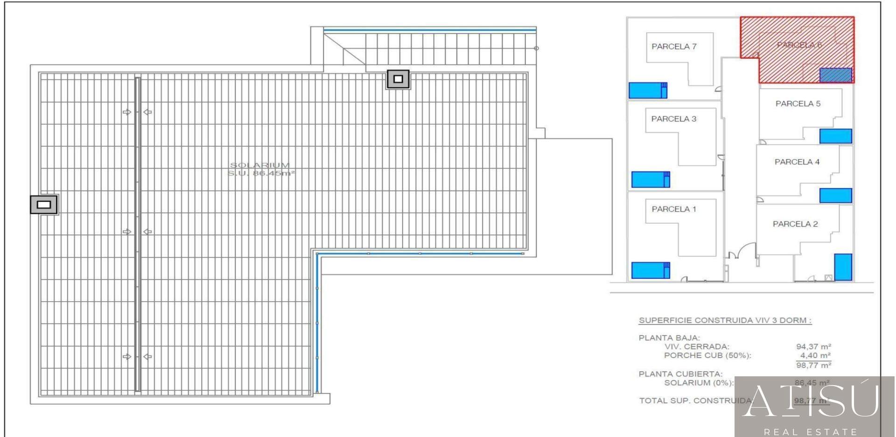Click the "PORCHE CUB (50%):" entry
Screen dimensions: 896x437
[707, 356]
